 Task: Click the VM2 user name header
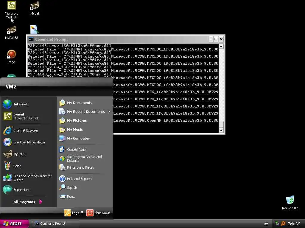point(11,87)
